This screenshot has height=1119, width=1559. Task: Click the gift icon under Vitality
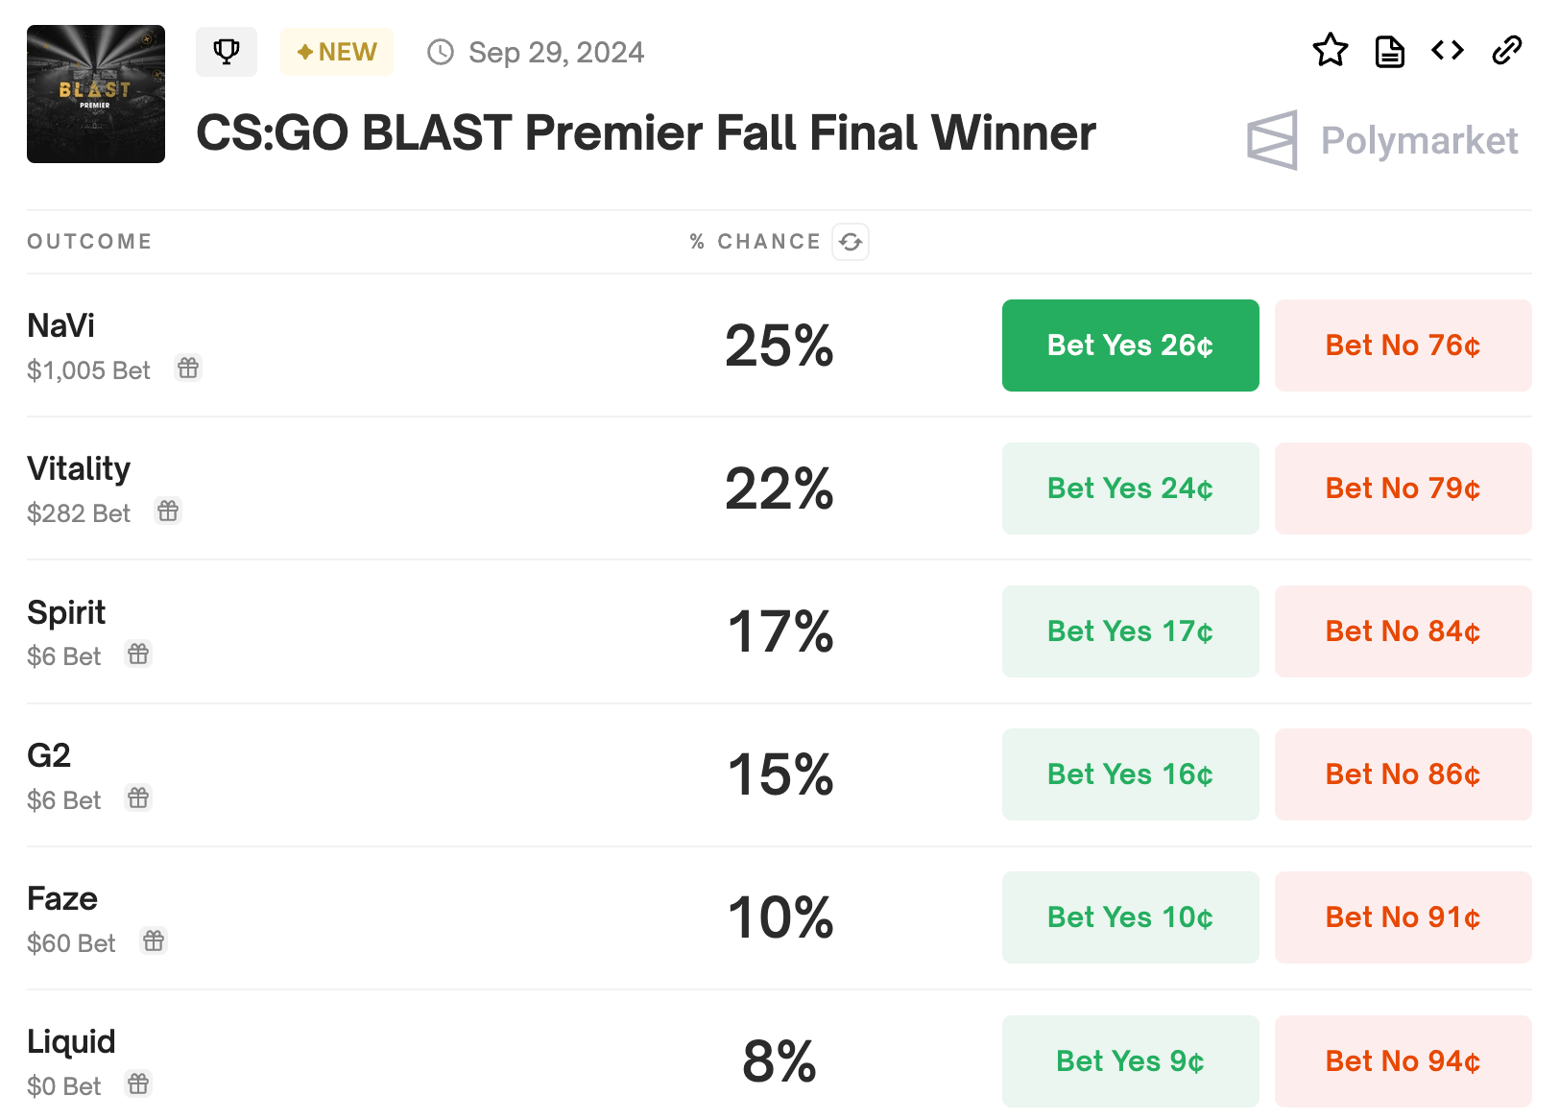168,511
